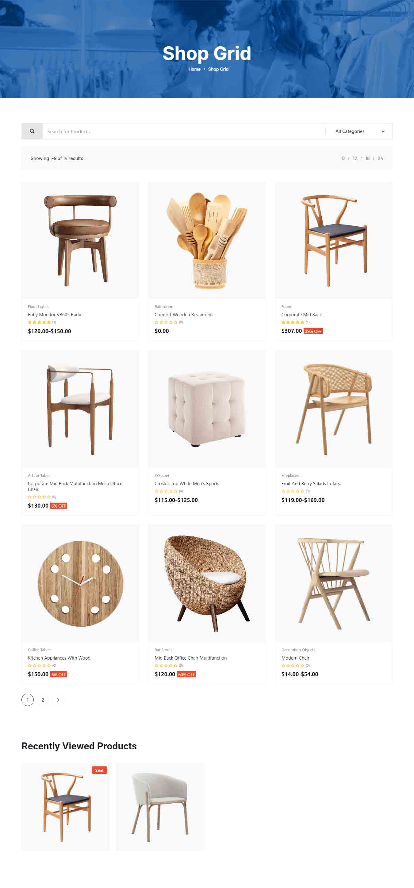The height and width of the screenshot is (888, 414).
Task: Show 12 products per page
Action: pos(355,158)
